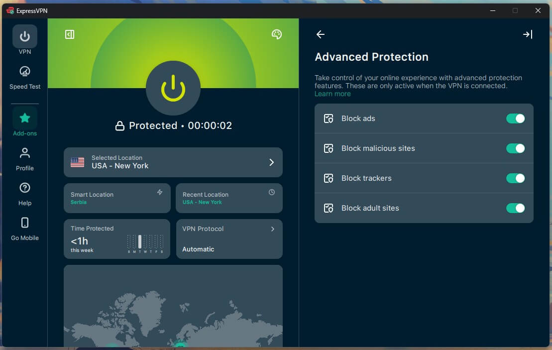The height and width of the screenshot is (350, 552).
Task: Open Help question mark icon
Action: coord(25,188)
